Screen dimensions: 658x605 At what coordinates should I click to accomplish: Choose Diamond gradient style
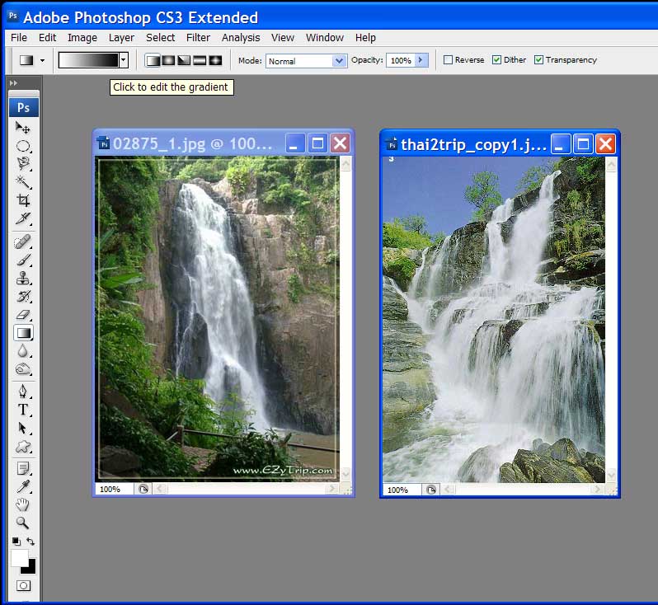tap(215, 60)
